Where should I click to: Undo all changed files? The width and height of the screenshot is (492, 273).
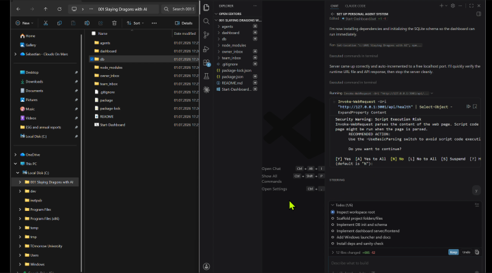coord(466,253)
